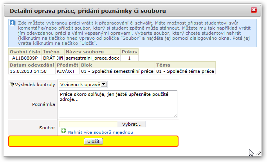Click the textarea resize grip corner
The image size is (267, 162).
(x=175, y=116)
